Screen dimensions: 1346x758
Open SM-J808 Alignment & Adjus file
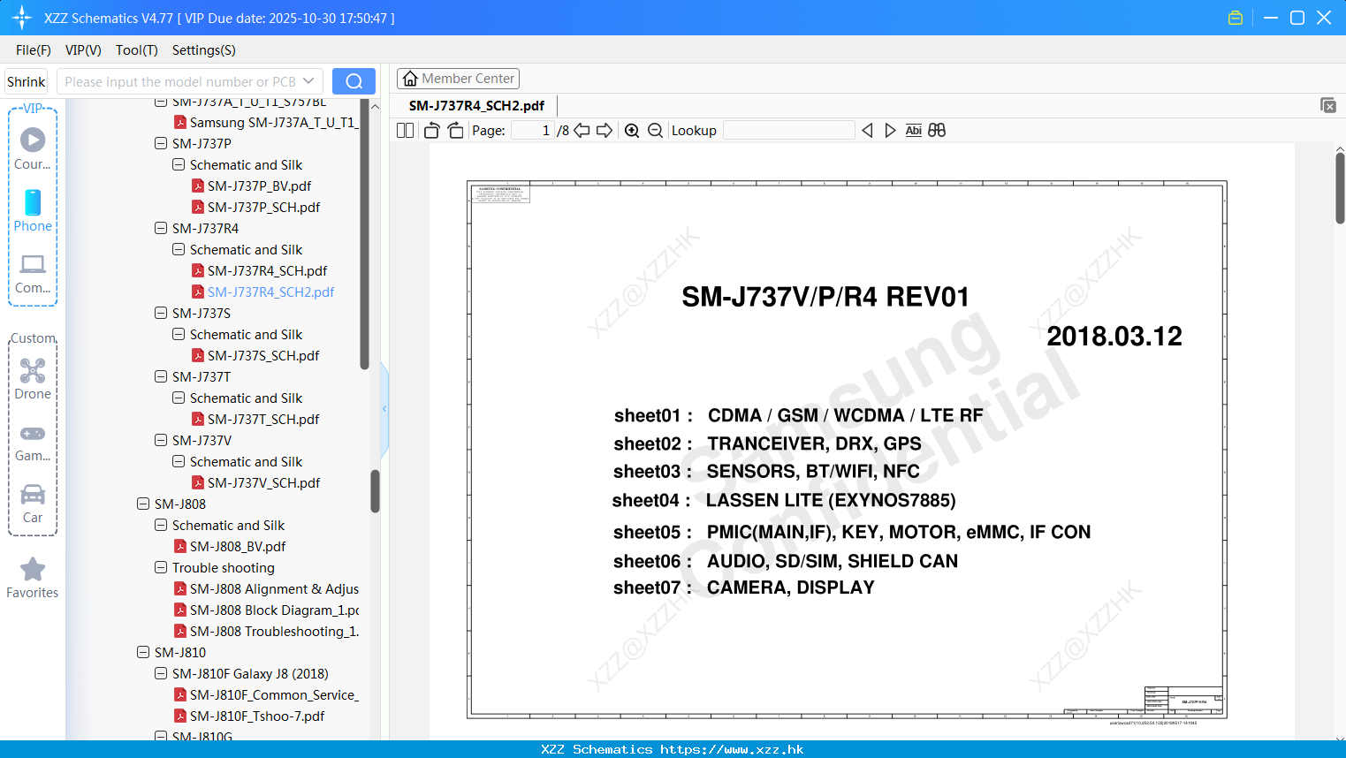pyautogui.click(x=274, y=588)
